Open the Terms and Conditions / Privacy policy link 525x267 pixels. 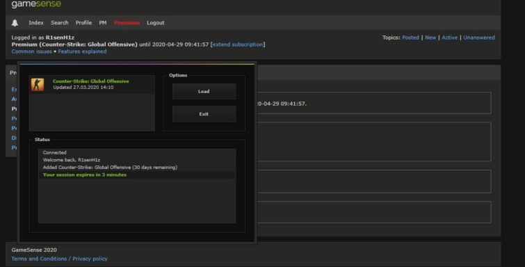pos(59,259)
